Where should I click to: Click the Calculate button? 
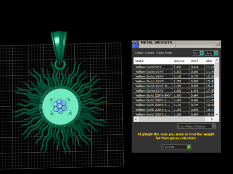click(x=176, y=147)
